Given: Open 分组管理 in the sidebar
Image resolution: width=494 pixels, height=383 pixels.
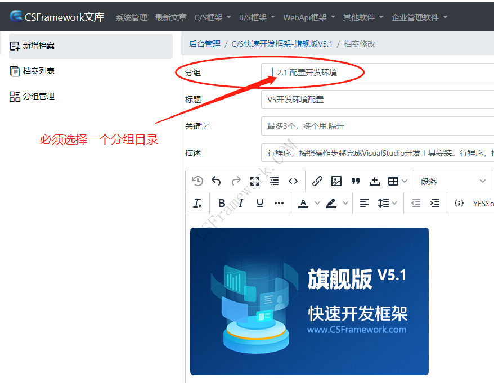Looking at the screenshot, I should (x=32, y=96).
